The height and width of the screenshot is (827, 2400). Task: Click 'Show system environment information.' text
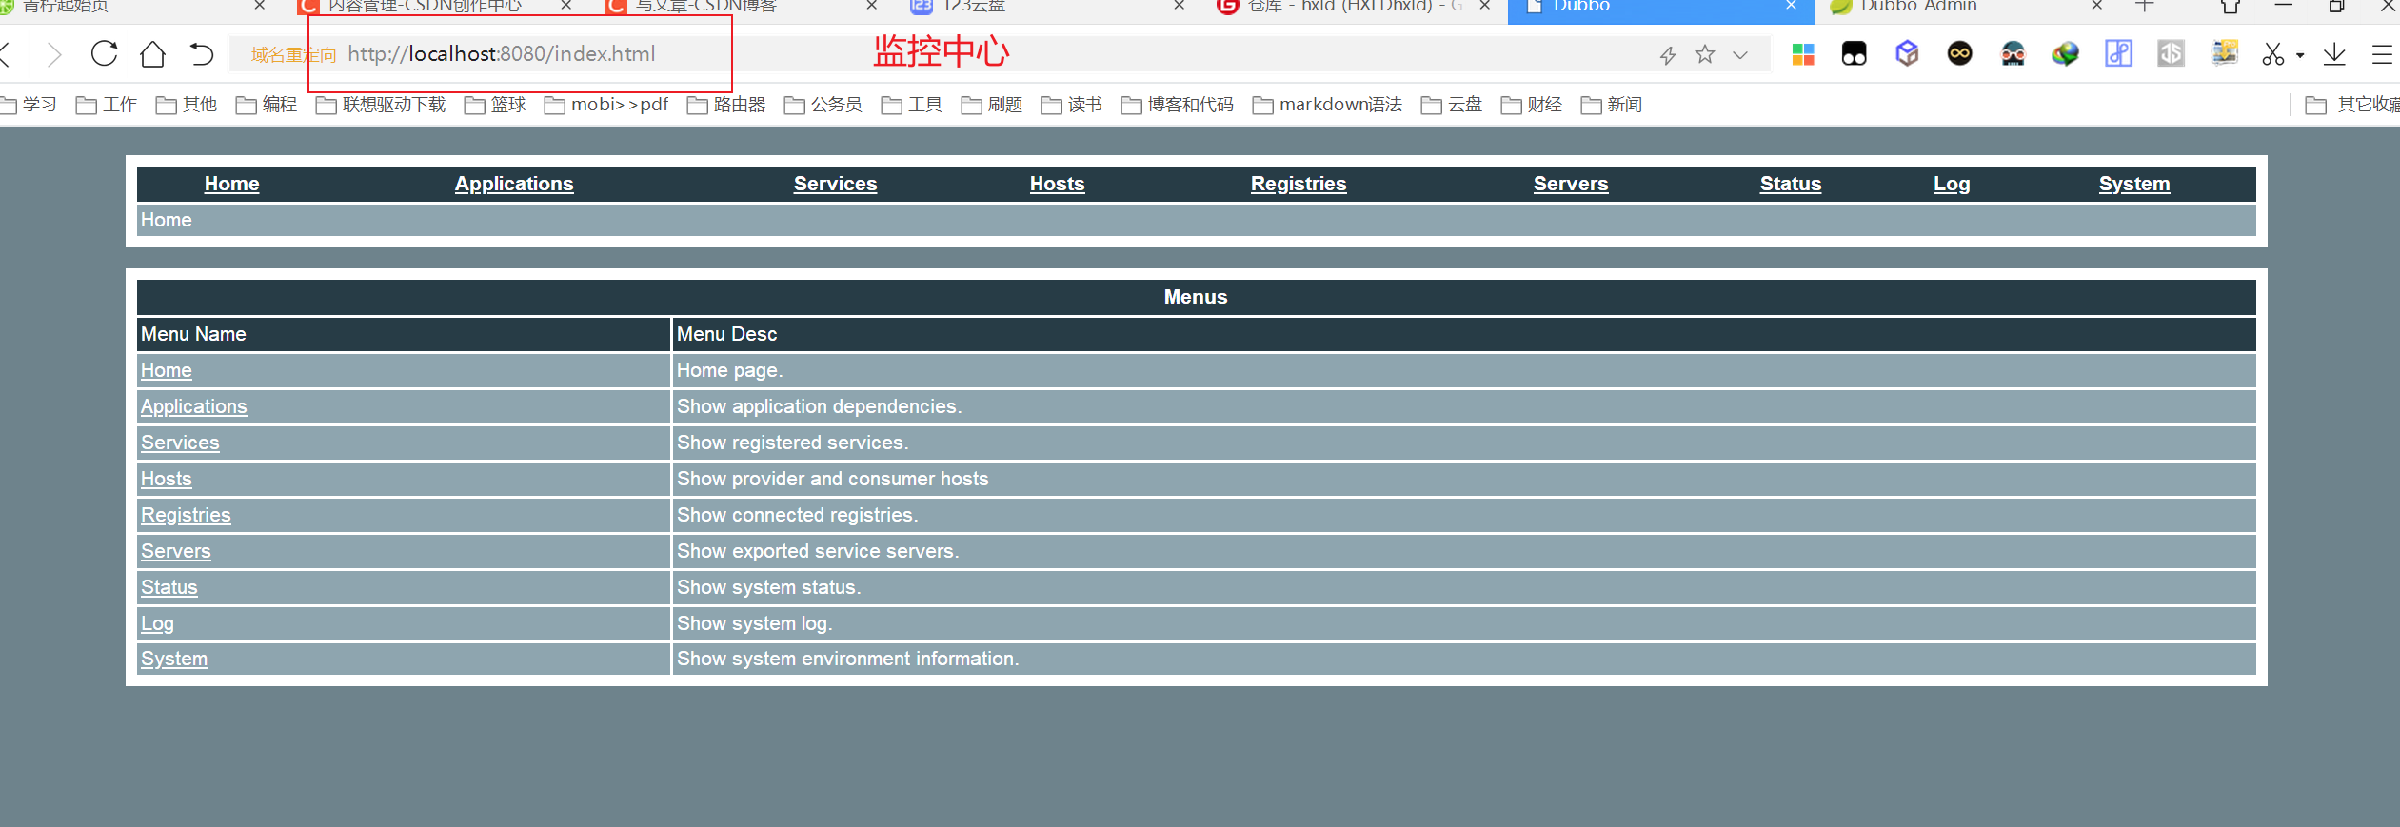click(x=847, y=659)
